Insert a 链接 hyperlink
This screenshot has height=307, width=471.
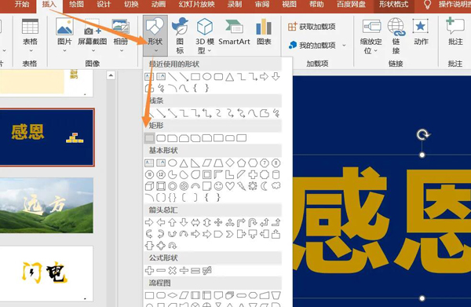(396, 35)
